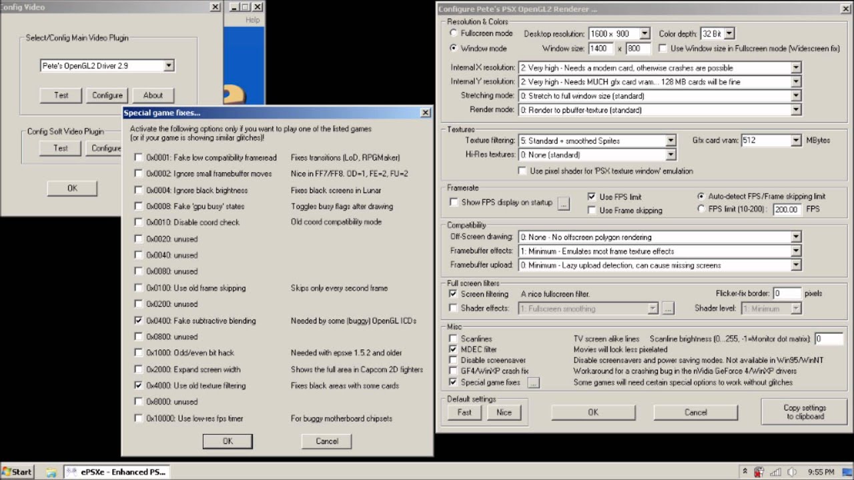The image size is (854, 480).
Task: Open the Gfx card vram dropdown
Action: 795,141
